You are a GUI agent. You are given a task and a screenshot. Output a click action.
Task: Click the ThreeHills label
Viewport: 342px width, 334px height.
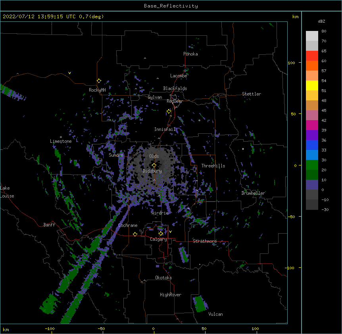point(213,166)
